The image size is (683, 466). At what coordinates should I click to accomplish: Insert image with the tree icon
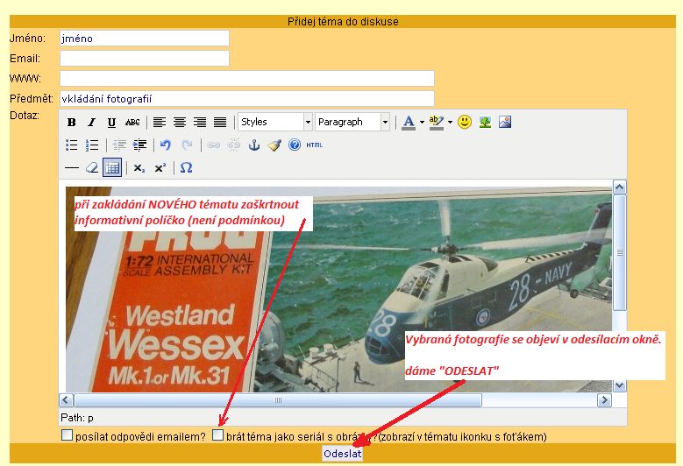pos(485,122)
